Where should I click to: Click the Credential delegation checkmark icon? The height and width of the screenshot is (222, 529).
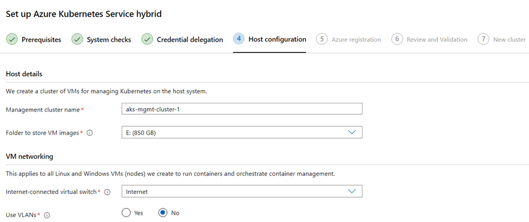147,40
